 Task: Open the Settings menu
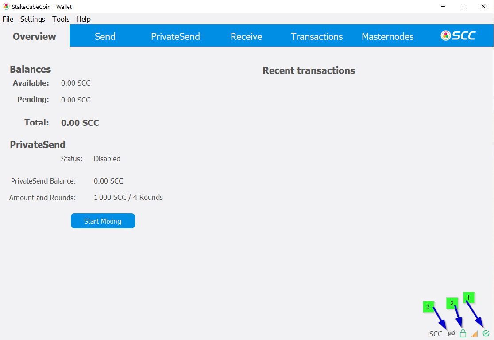click(32, 19)
